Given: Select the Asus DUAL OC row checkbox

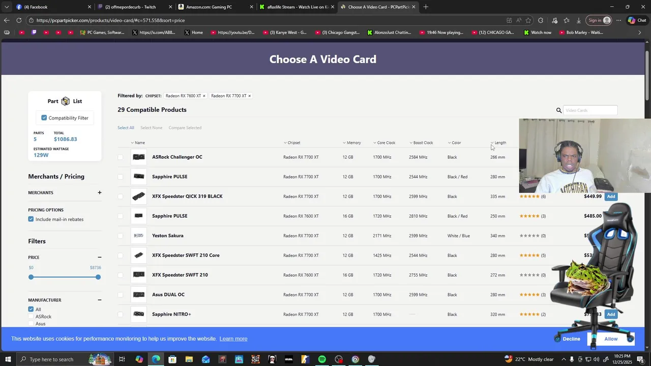Looking at the screenshot, I should click(x=120, y=295).
